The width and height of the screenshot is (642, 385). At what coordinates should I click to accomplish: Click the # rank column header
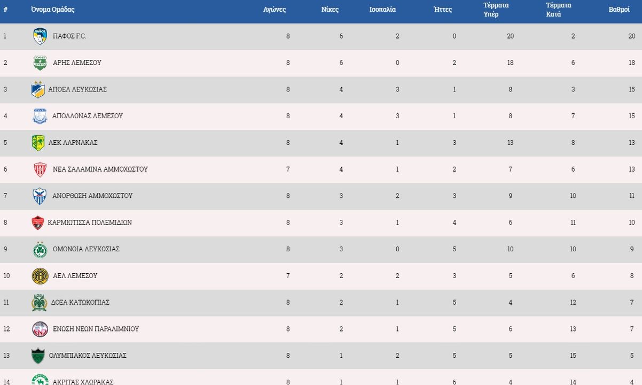[5, 10]
